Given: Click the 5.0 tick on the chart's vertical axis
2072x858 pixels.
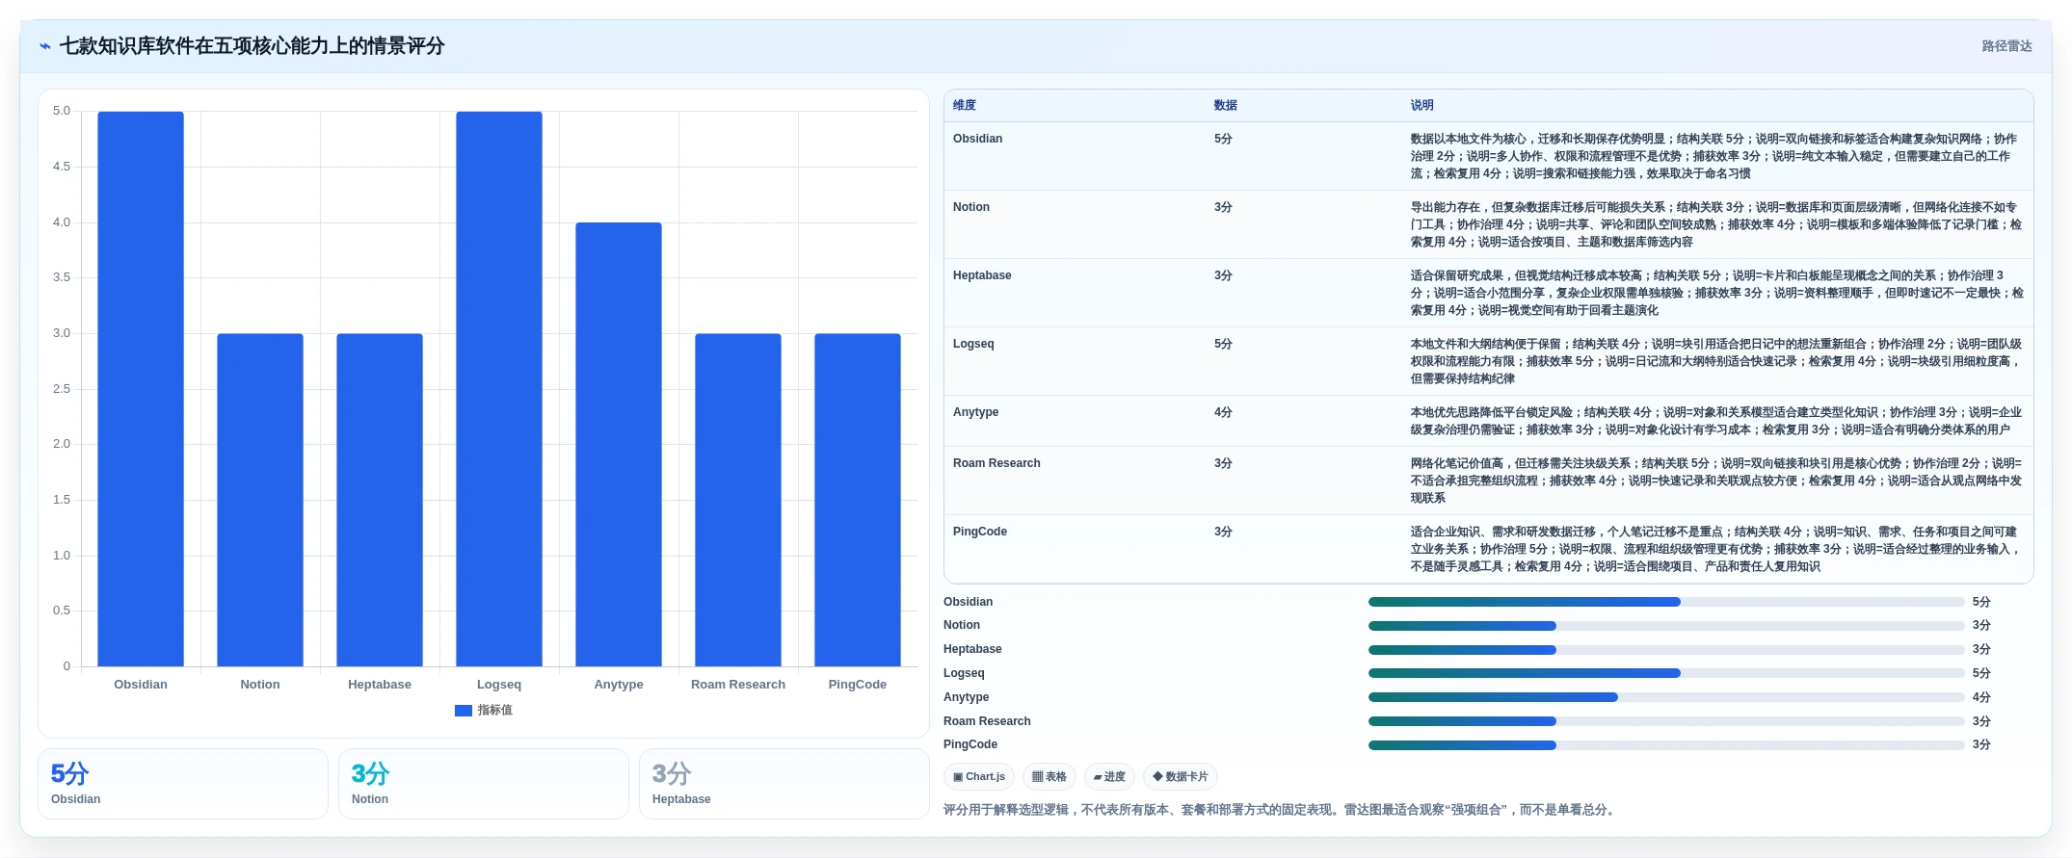Looking at the screenshot, I should pyautogui.click(x=62, y=111).
